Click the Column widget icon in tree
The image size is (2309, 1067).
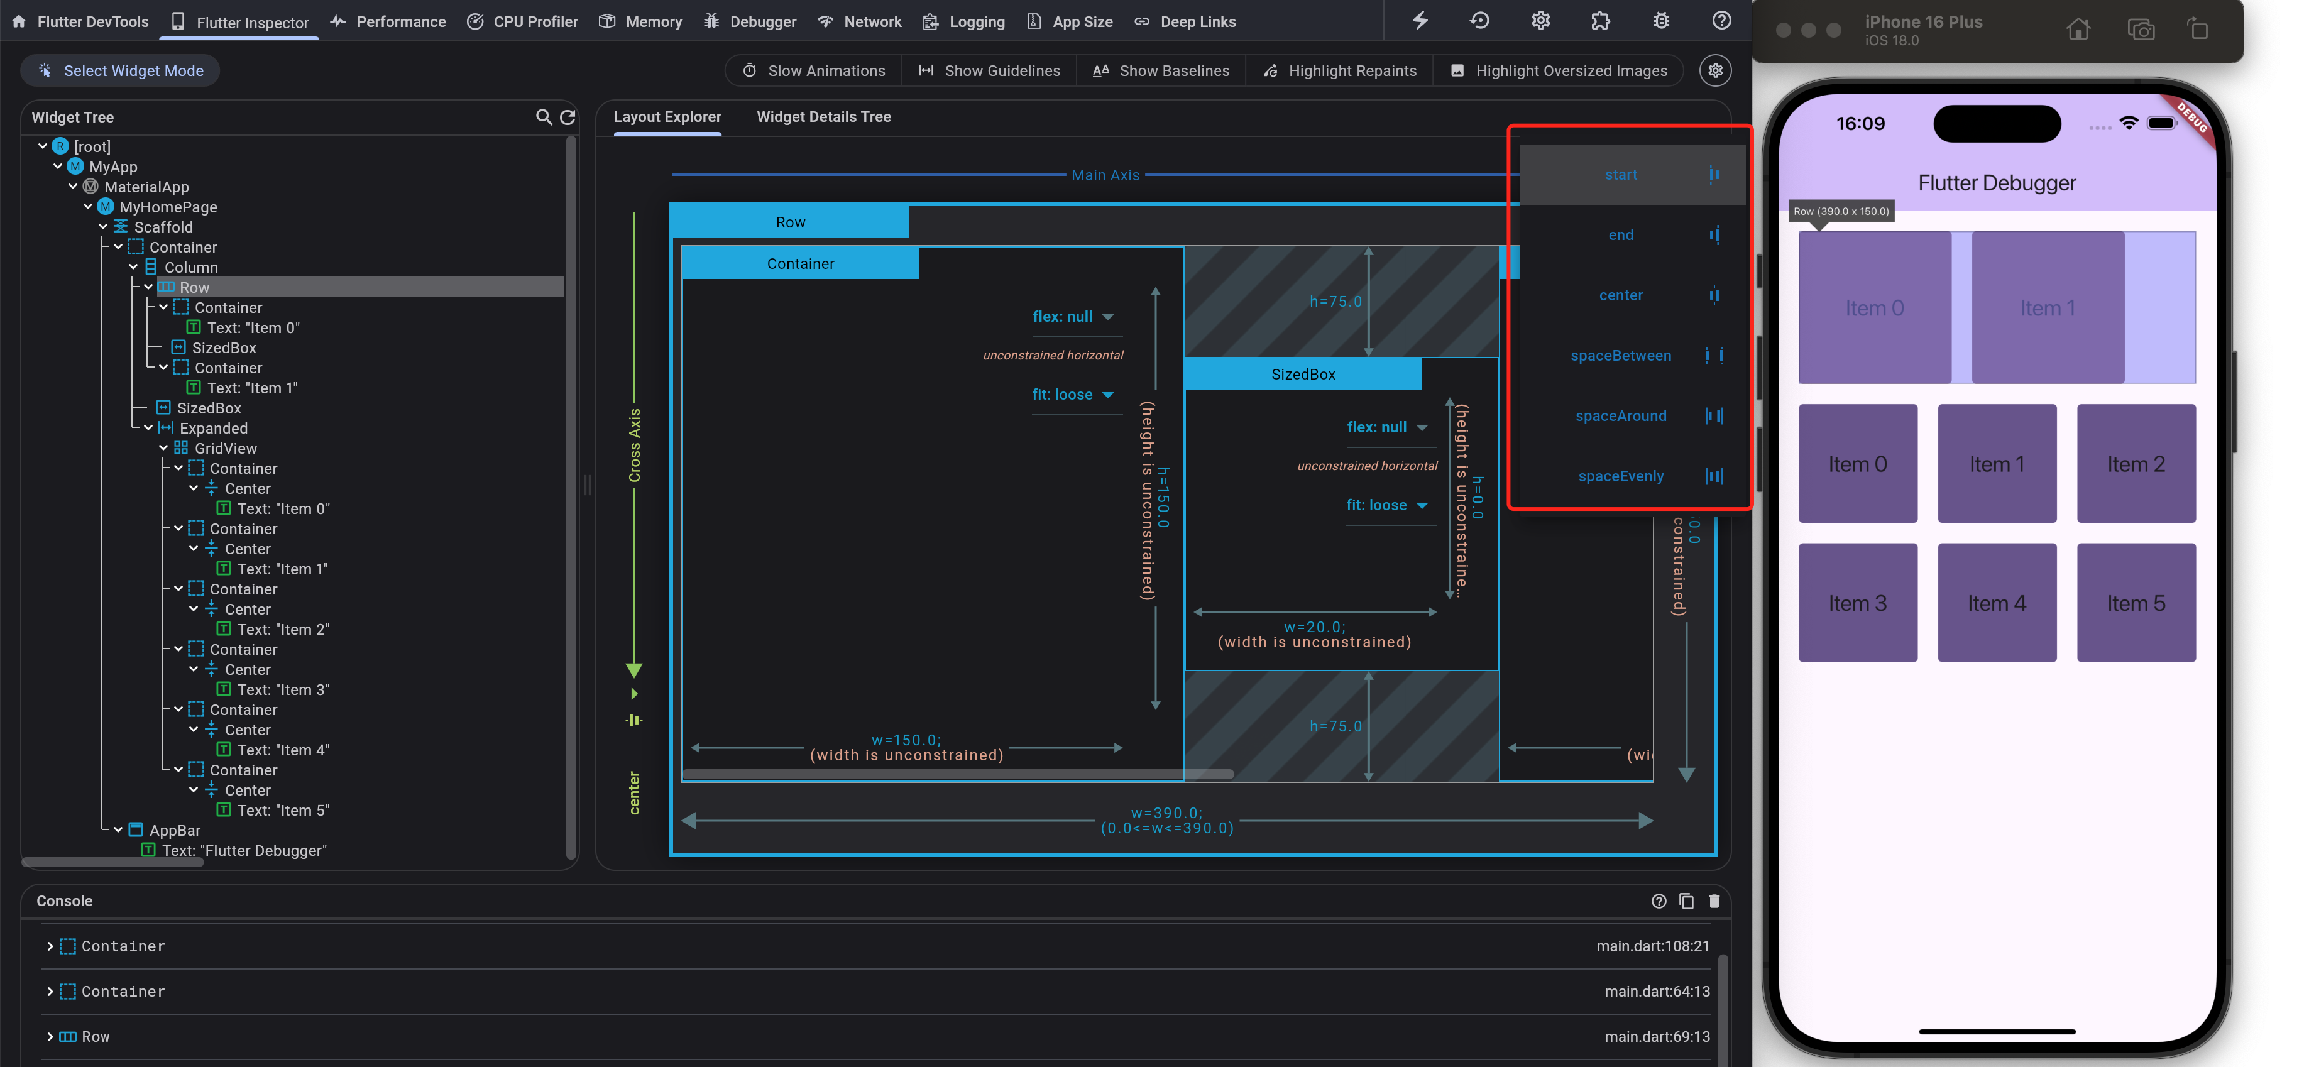(151, 267)
